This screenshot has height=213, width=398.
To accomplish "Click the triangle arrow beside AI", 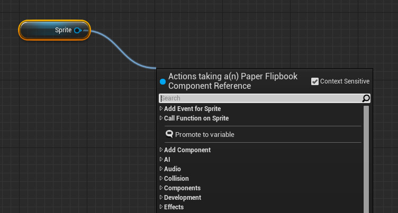I will click(161, 160).
